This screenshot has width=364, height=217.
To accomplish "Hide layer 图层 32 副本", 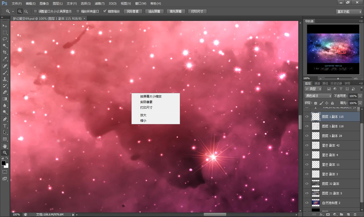I will pos(307,184).
